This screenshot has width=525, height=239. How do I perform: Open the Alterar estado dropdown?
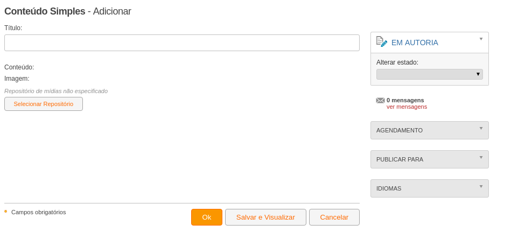click(x=430, y=74)
